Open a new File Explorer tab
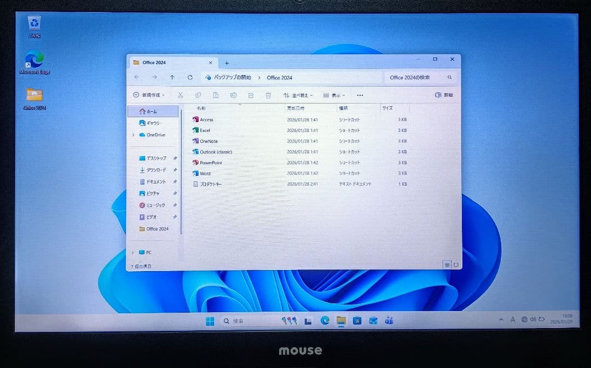The width and height of the screenshot is (591, 368). (x=227, y=62)
